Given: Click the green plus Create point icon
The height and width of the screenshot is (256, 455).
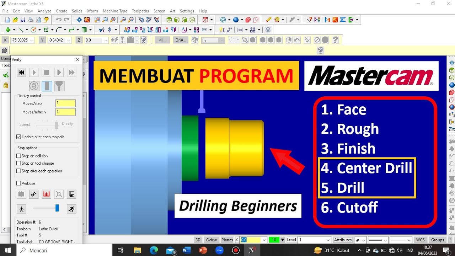Looking at the screenshot, I should tap(8, 30).
